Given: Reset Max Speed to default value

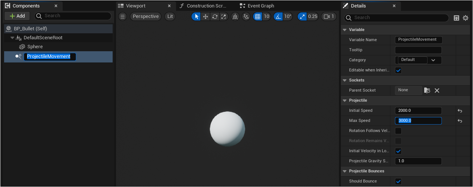Looking at the screenshot, I should (459, 121).
